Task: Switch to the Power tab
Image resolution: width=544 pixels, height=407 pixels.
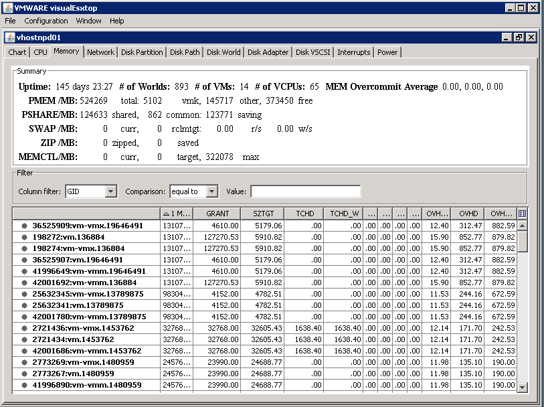Action: point(387,52)
